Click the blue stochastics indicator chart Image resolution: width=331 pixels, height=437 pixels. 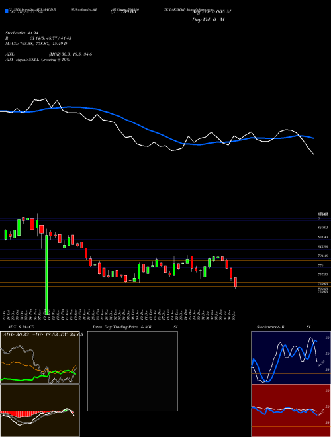pyautogui.click(x=291, y=358)
